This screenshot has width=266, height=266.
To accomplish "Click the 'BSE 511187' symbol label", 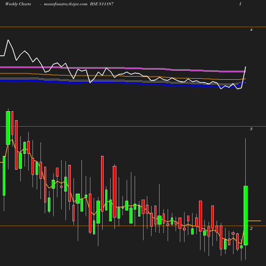I will coord(102,4).
